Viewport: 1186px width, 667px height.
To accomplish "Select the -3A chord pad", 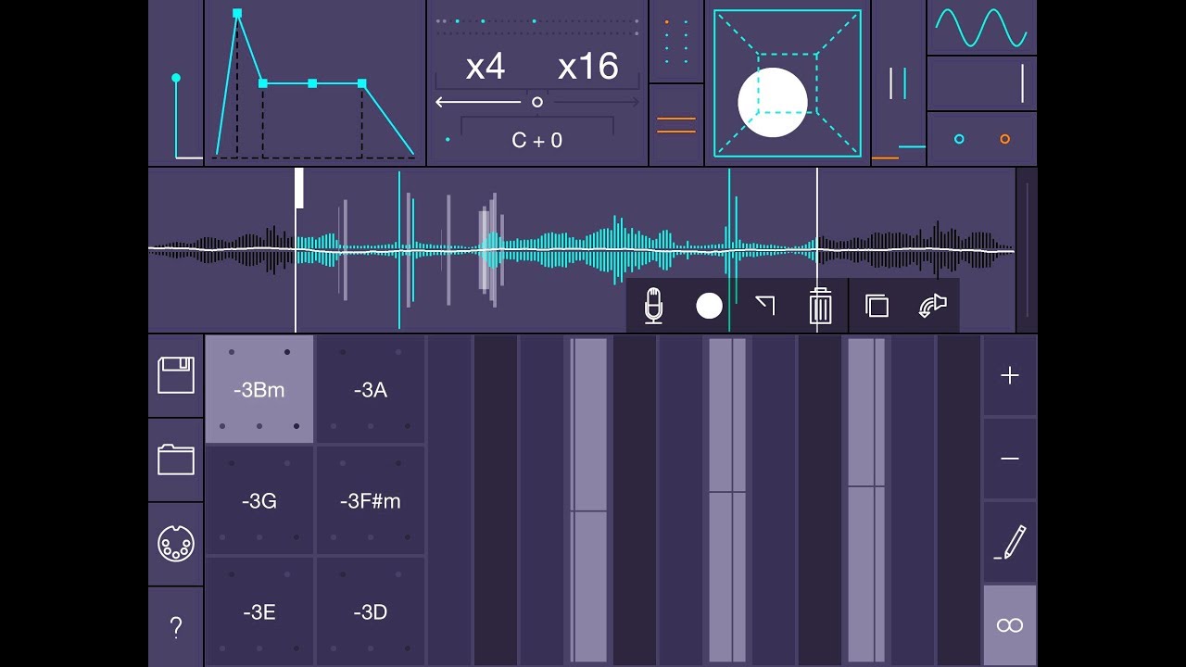I will (371, 389).
